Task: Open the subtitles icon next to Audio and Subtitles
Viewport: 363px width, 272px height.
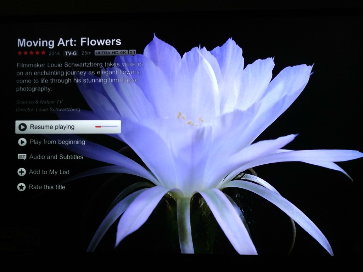Action: click(x=22, y=157)
